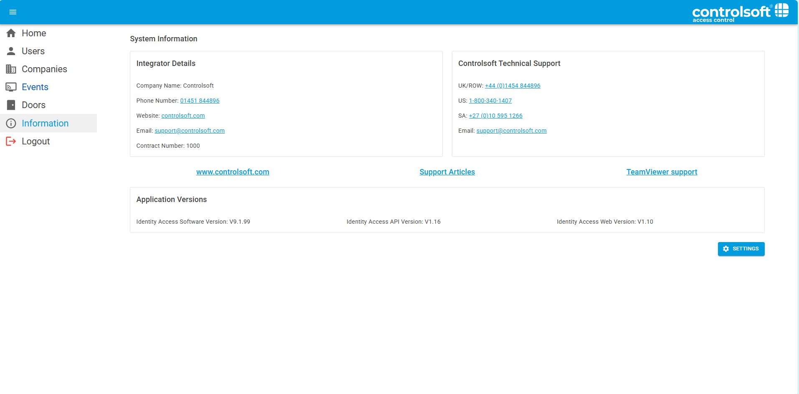Open the Settings button label
Image resolution: width=799 pixels, height=394 pixels.
pyautogui.click(x=746, y=249)
